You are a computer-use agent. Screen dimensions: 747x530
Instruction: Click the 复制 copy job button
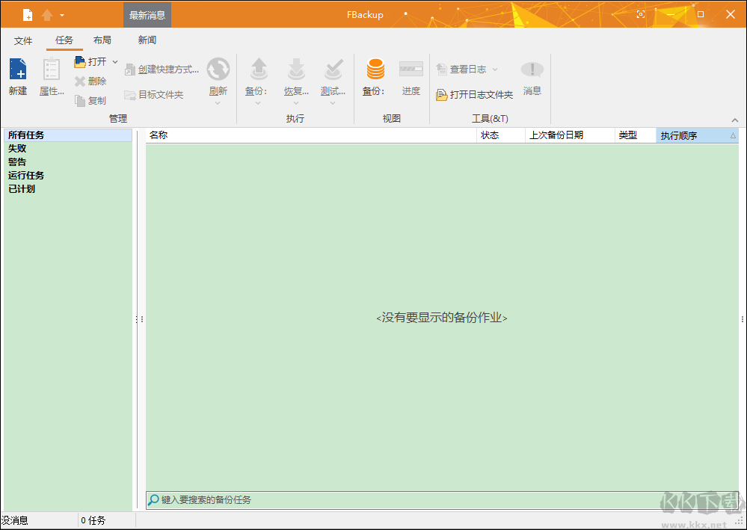point(90,100)
